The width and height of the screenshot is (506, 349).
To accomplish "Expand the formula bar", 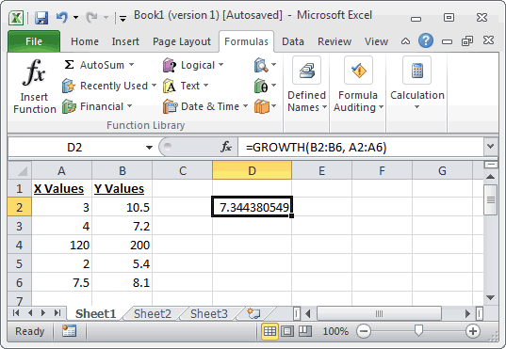I will pyautogui.click(x=491, y=147).
